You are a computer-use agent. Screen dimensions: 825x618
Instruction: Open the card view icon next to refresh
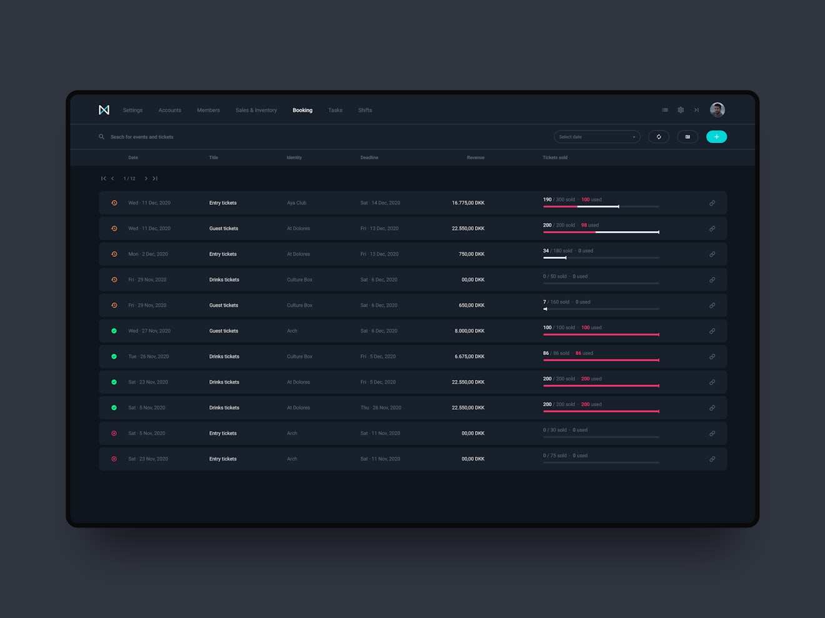click(x=687, y=136)
